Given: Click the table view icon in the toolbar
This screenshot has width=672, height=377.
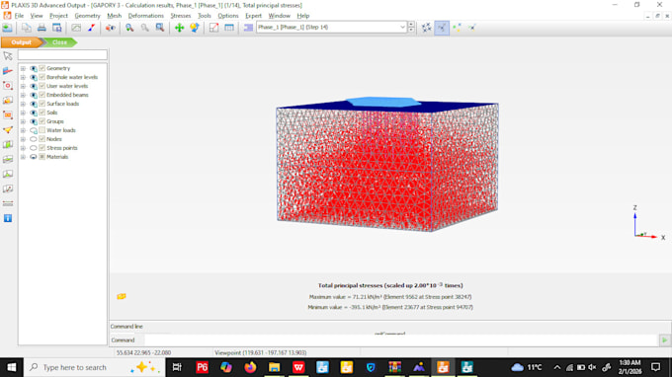Looking at the screenshot, I should [229, 28].
